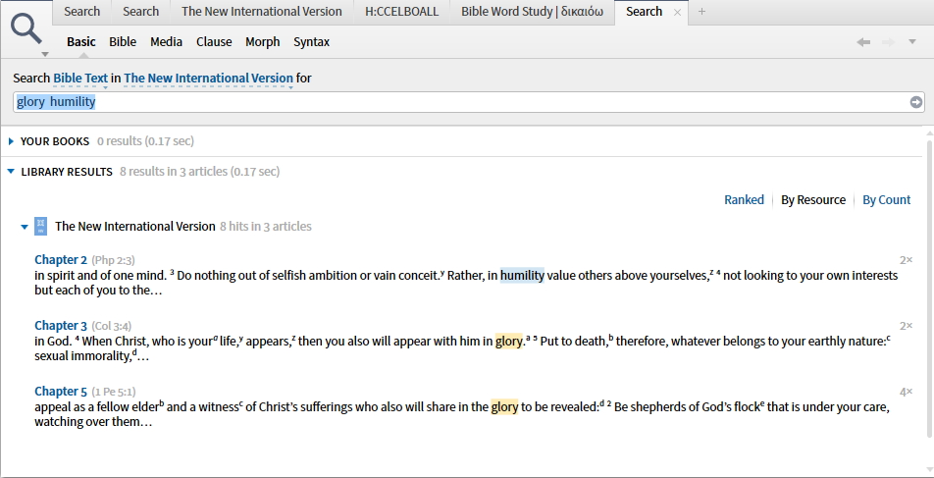
Task: Open the Chapter 2 result link
Action: click(61, 260)
